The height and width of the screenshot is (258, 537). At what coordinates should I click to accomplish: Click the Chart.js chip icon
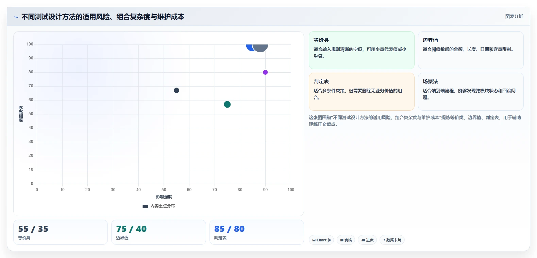(x=314, y=240)
